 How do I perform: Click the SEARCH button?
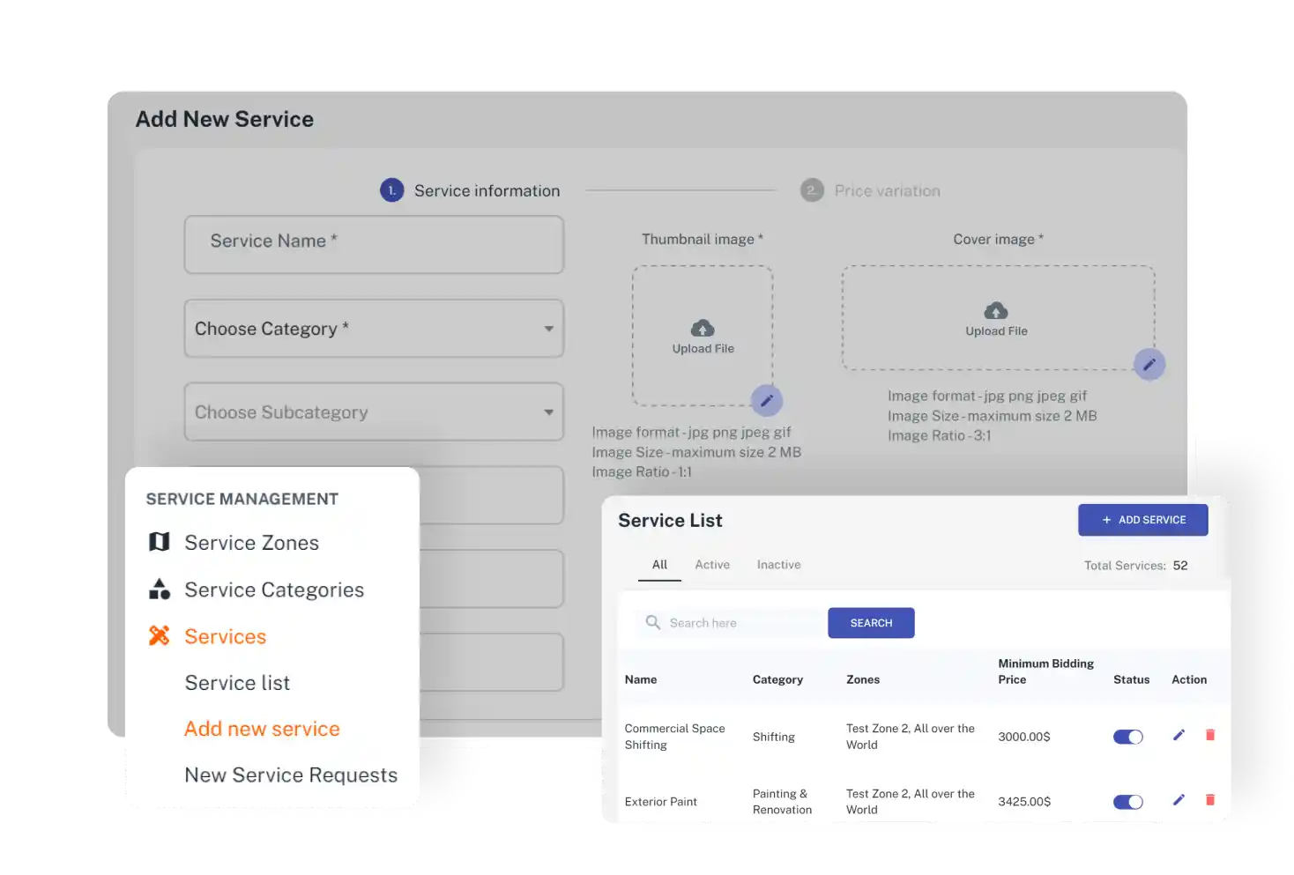tap(871, 623)
